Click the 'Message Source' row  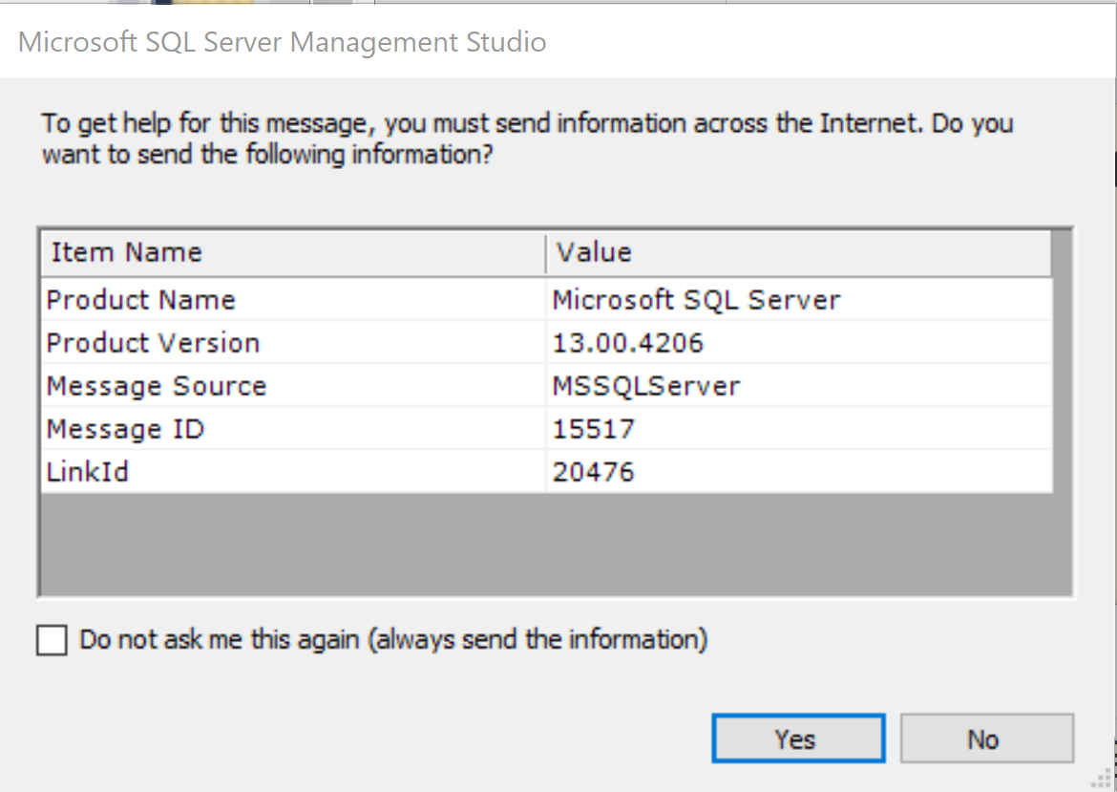click(156, 385)
